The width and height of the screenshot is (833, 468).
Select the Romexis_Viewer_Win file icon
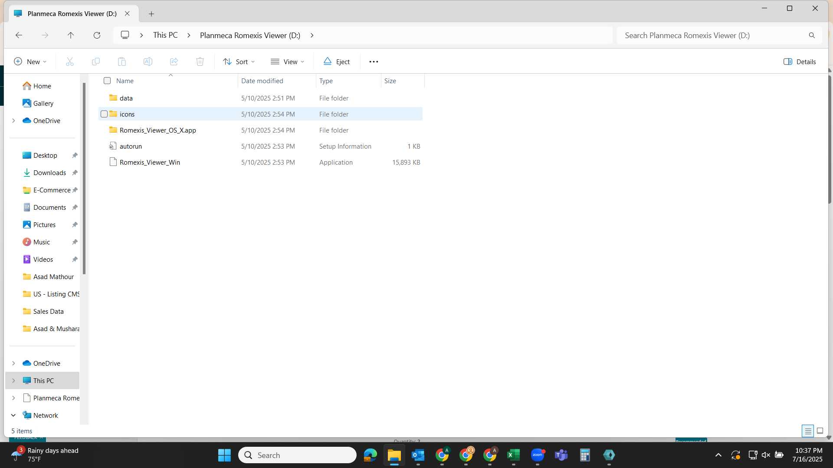113,162
